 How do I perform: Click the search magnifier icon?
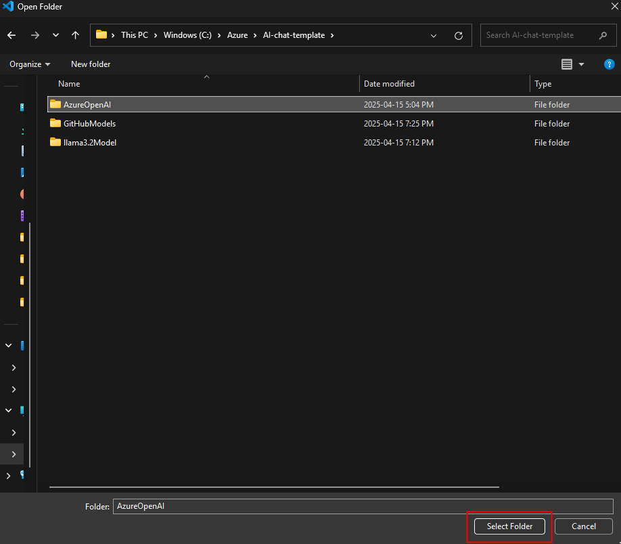(603, 35)
